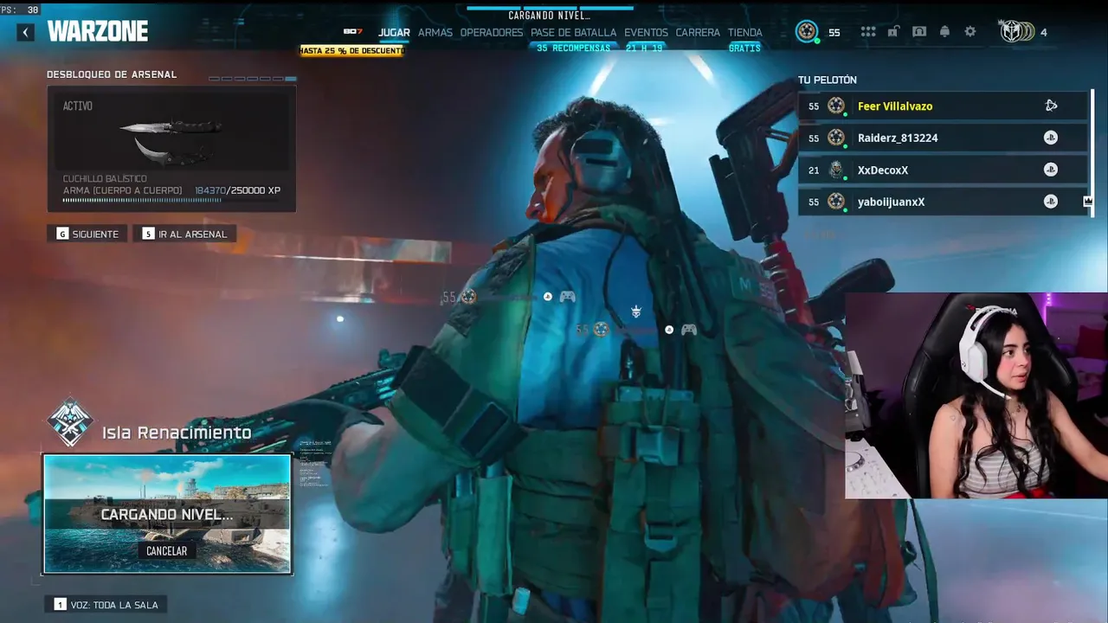Select squad member yaboiijuanxX

[943, 202]
